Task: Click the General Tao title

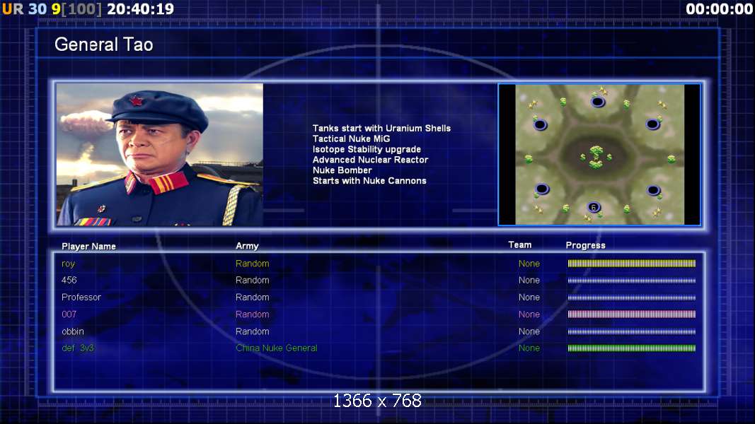Action: [x=103, y=45]
